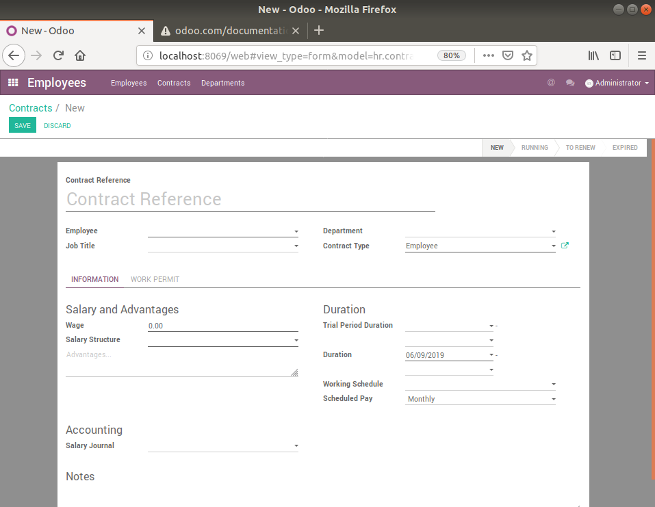Click the @ mentions icon in navbar
655x507 pixels.
551,83
